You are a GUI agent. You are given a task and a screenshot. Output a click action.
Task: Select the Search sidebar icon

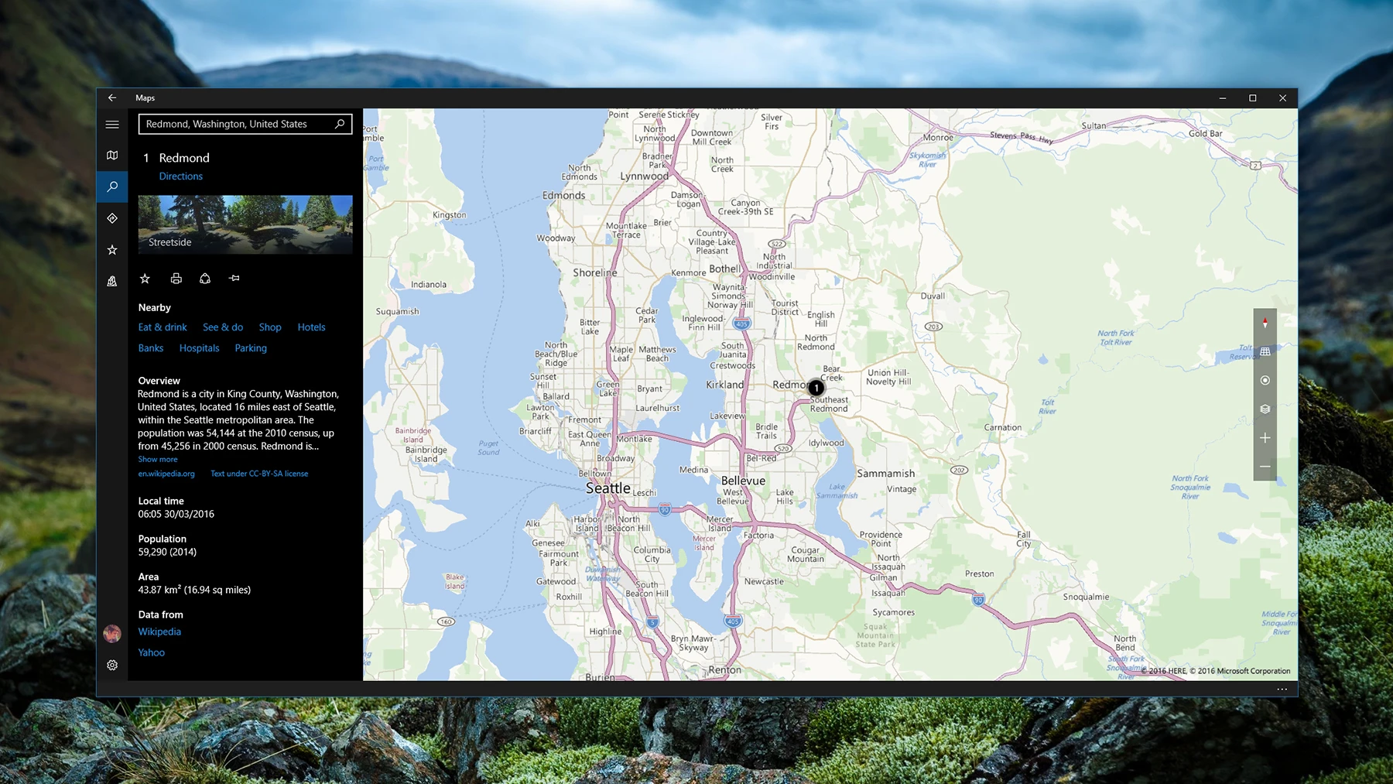112,187
